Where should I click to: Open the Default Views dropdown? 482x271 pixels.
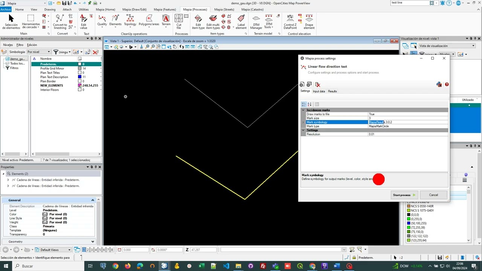53,250
